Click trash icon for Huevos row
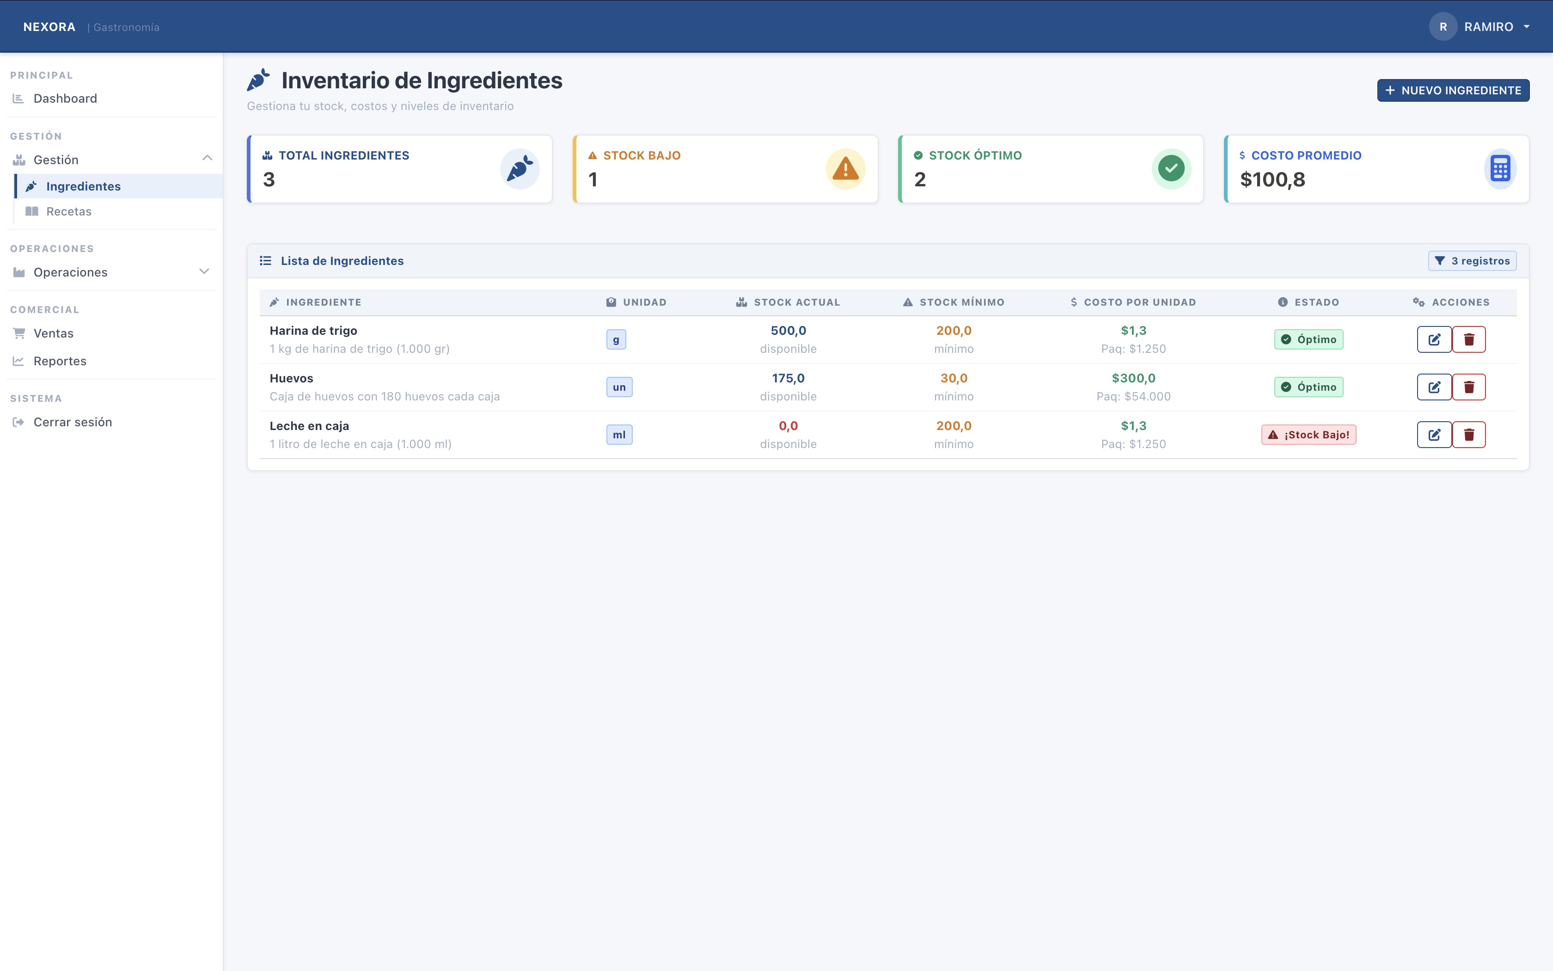 [1469, 387]
